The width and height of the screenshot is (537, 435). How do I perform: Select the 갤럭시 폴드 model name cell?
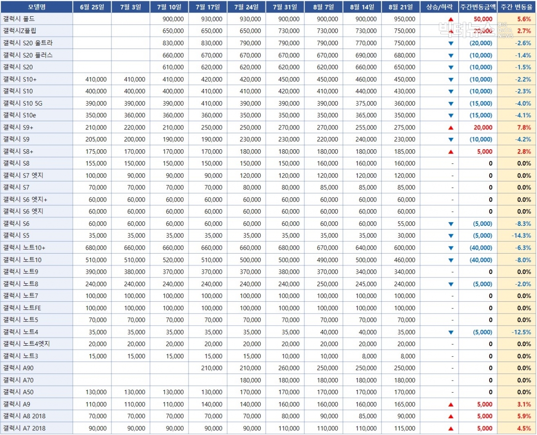pyautogui.click(x=36, y=19)
